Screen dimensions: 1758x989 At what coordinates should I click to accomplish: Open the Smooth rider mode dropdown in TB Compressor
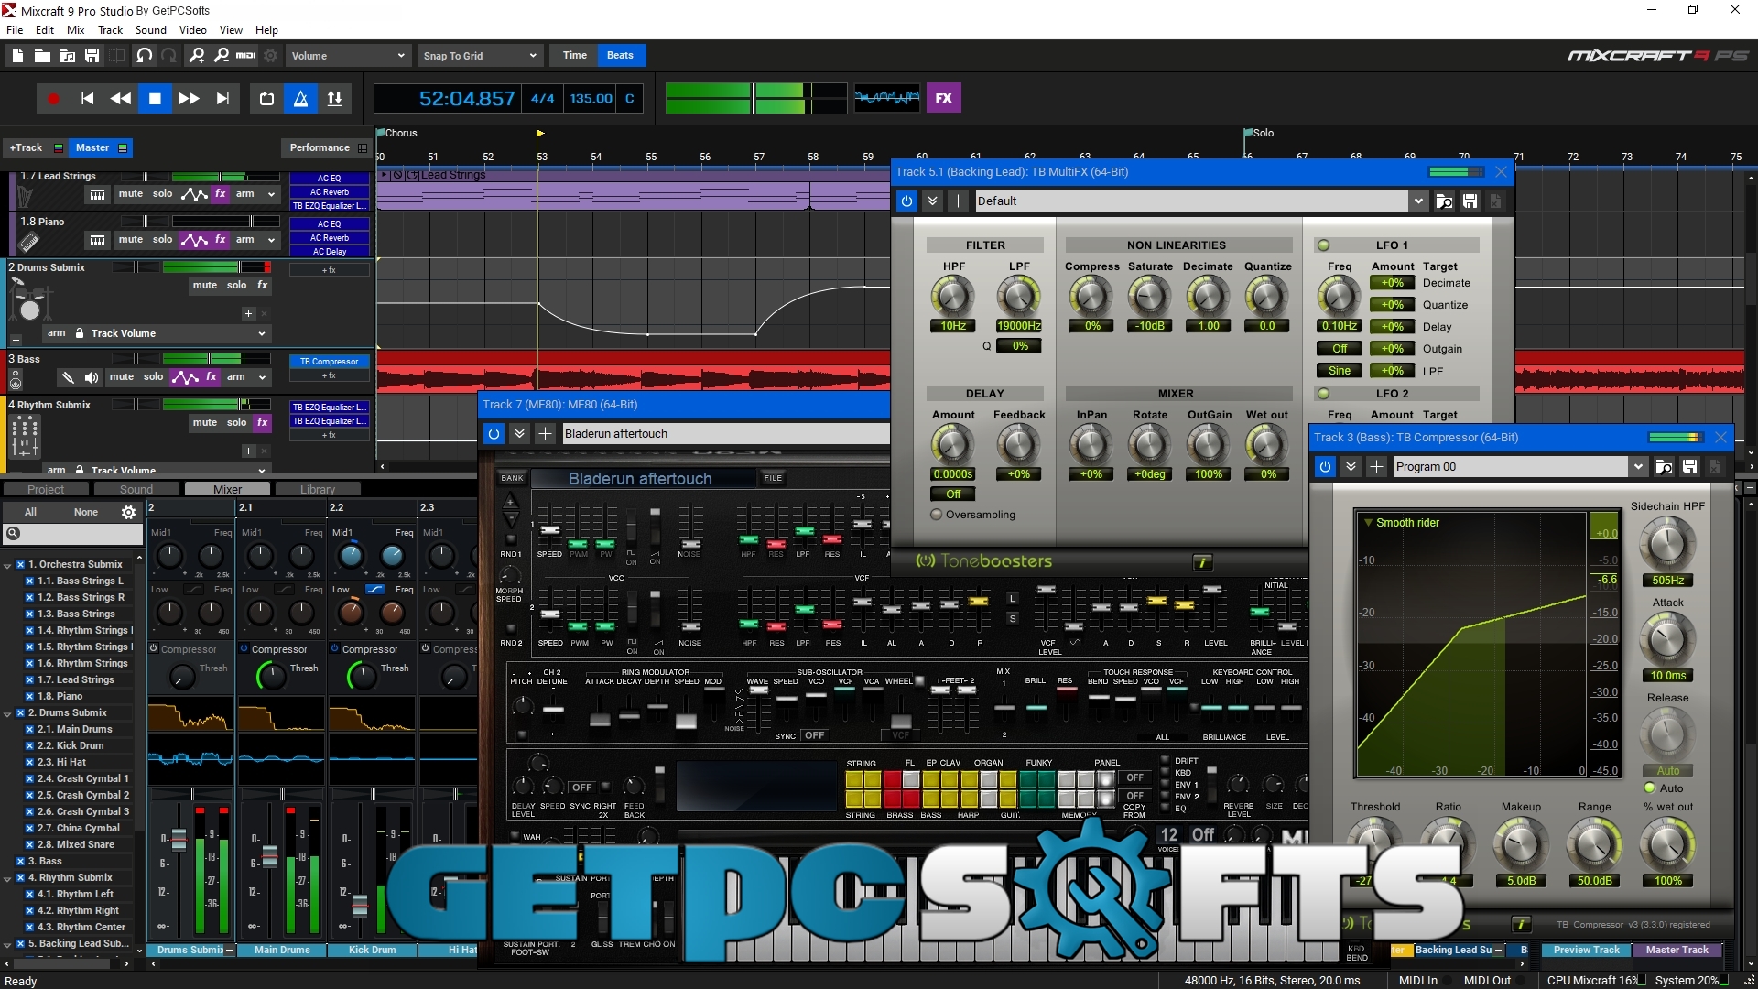(x=1401, y=523)
